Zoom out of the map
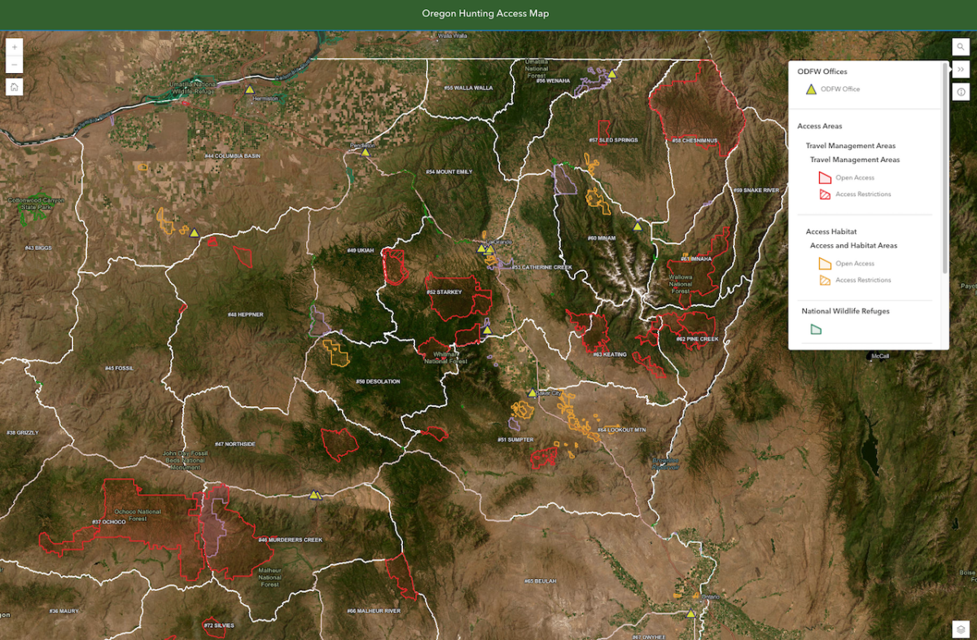Image resolution: width=977 pixels, height=640 pixels. tap(15, 65)
